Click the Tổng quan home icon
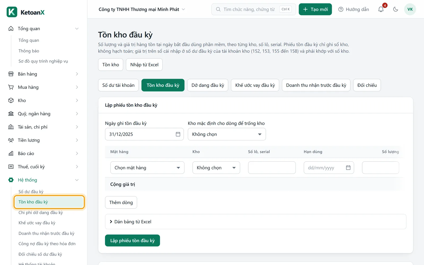424x265 pixels. pyautogui.click(x=11, y=28)
